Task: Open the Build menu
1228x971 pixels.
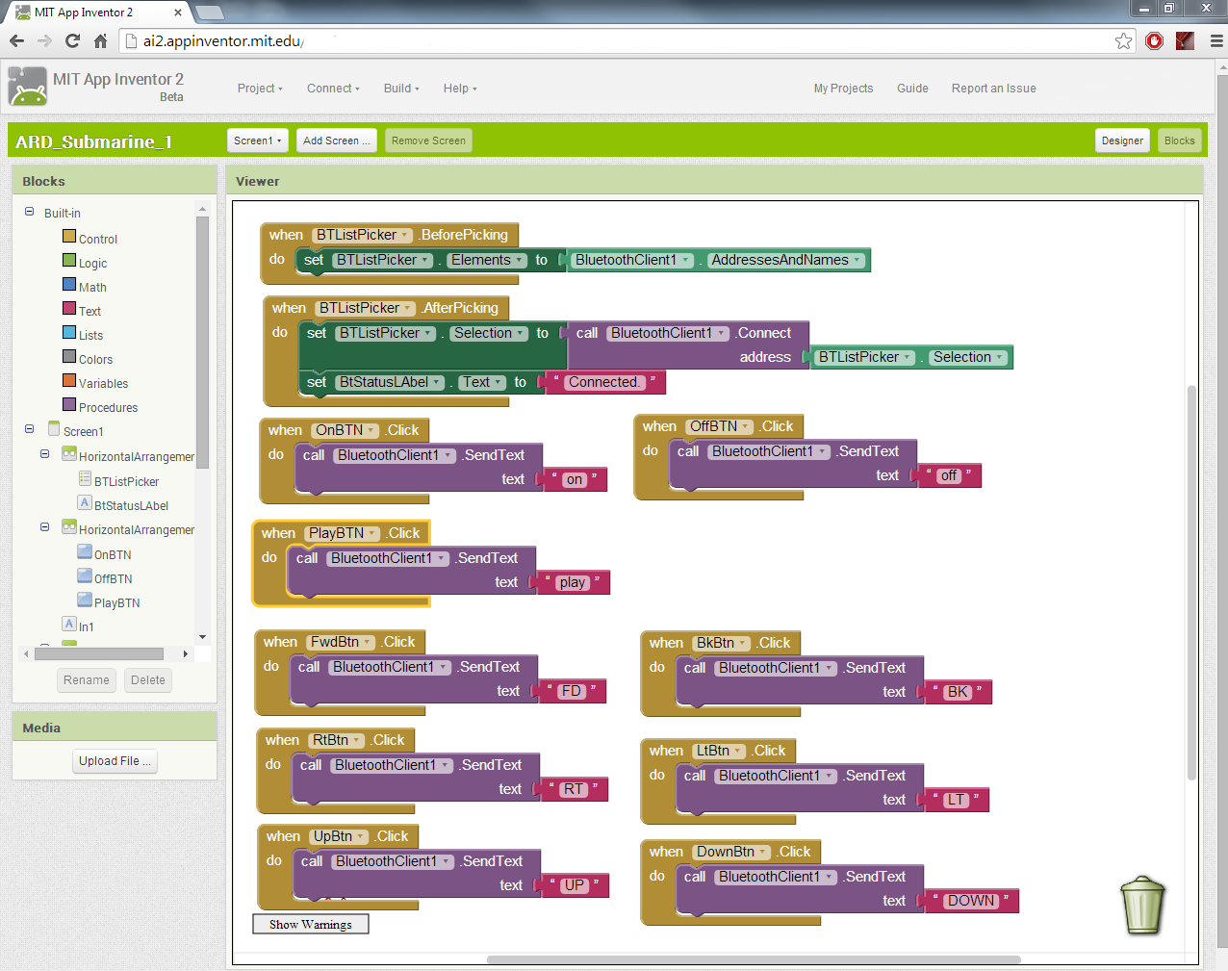Action: [401, 89]
